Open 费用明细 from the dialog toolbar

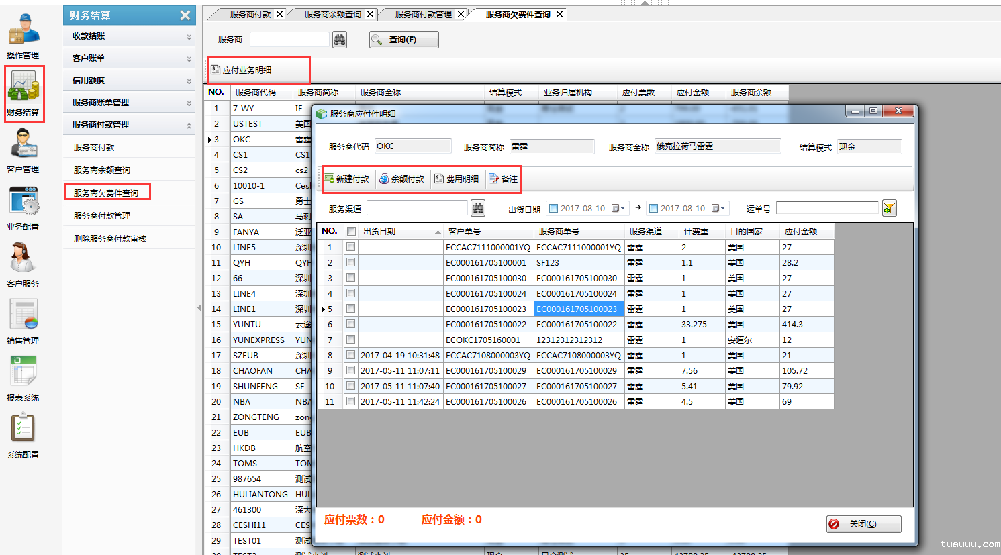[456, 179]
